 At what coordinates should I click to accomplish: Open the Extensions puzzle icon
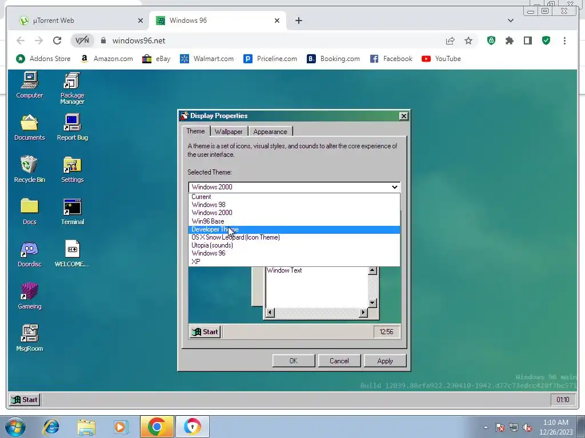509,40
